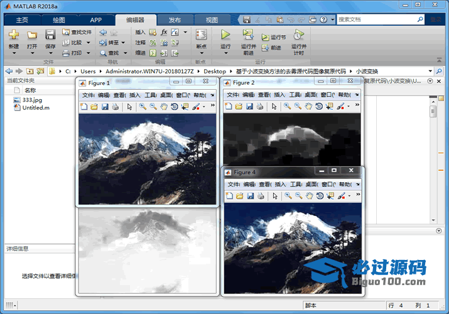Switch to the APP tab
This screenshot has width=449, height=314.
tap(95, 20)
